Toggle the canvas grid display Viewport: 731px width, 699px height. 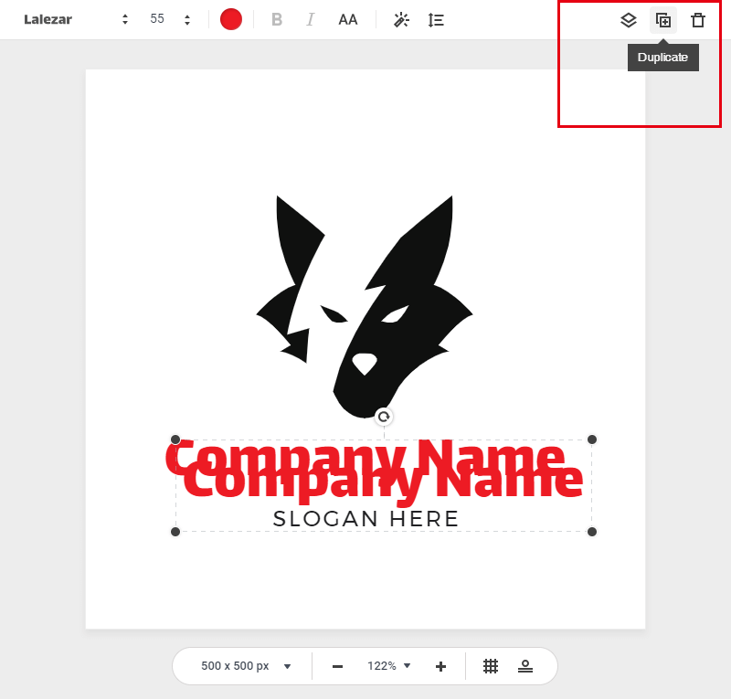point(491,666)
